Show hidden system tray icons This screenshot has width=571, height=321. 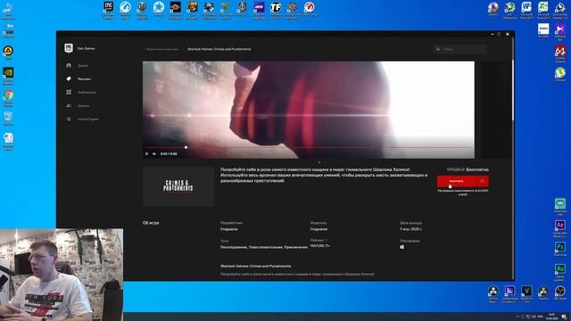(x=517, y=317)
